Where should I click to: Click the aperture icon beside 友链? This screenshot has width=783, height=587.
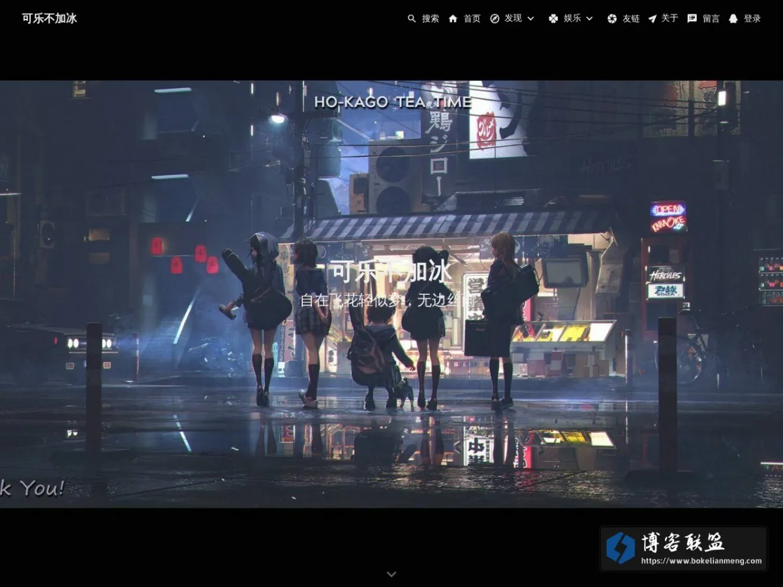612,18
